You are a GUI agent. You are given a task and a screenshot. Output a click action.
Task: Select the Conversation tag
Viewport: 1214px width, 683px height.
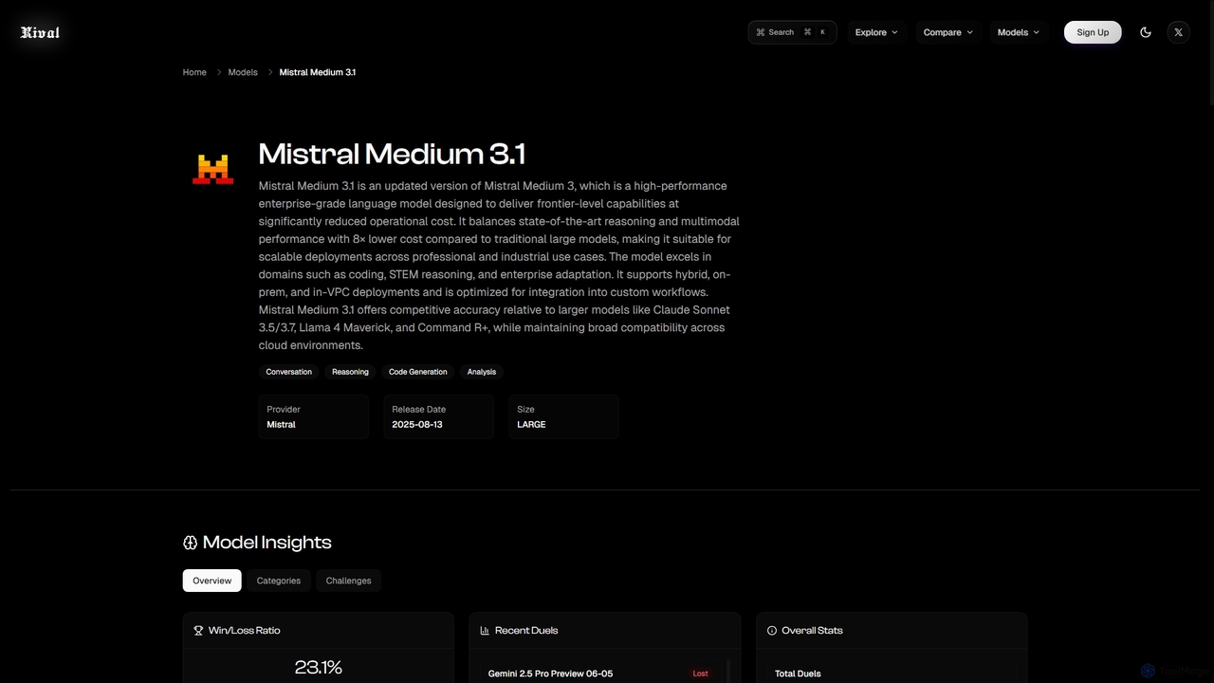coord(289,372)
